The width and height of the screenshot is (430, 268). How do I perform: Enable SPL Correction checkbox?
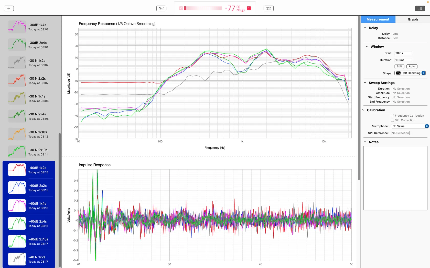click(392, 120)
